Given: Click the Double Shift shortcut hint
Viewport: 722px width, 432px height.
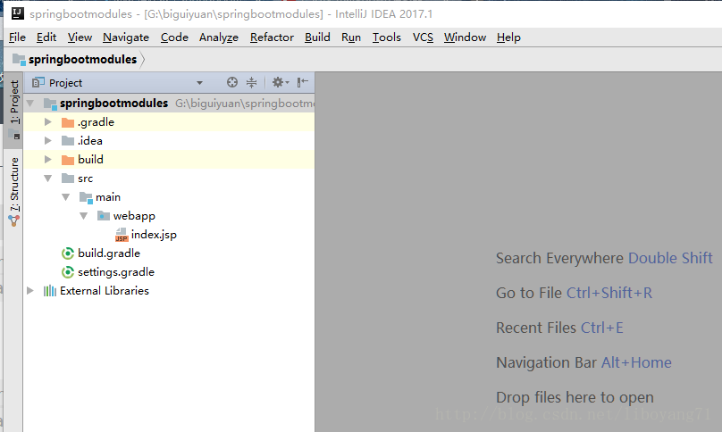Looking at the screenshot, I should 670,258.
